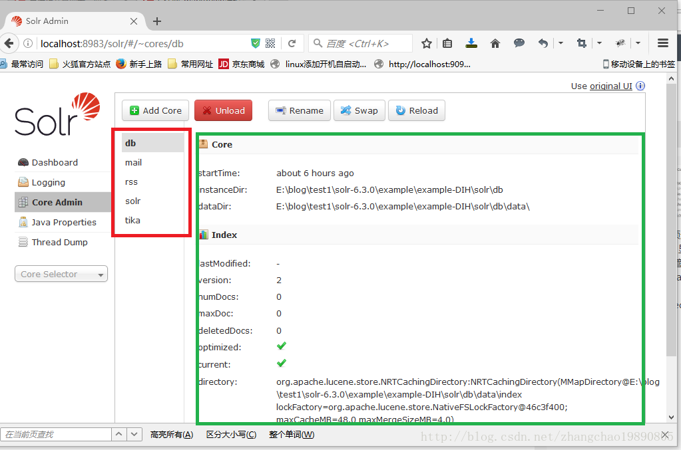Click the instanceDir path value
This screenshot has width=681, height=450.
pyautogui.click(x=389, y=190)
